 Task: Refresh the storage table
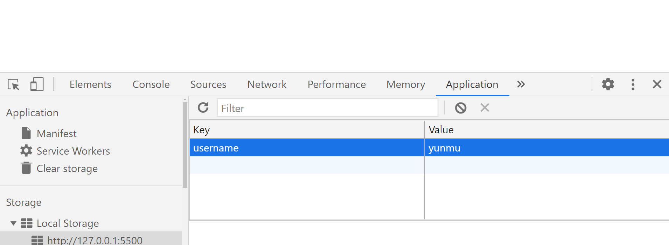click(x=203, y=108)
